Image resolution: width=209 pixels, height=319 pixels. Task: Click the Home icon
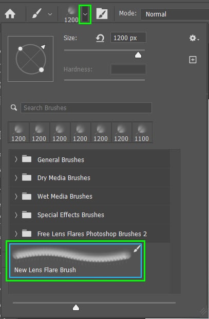coord(10,14)
